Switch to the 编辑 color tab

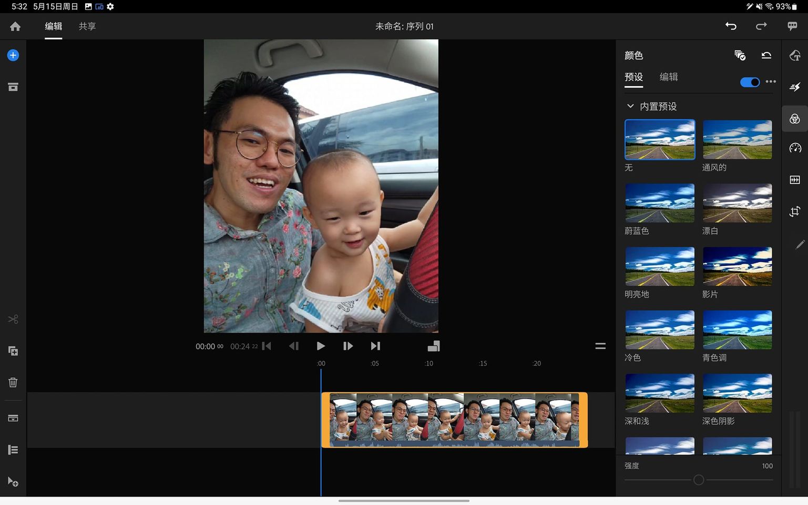669,77
